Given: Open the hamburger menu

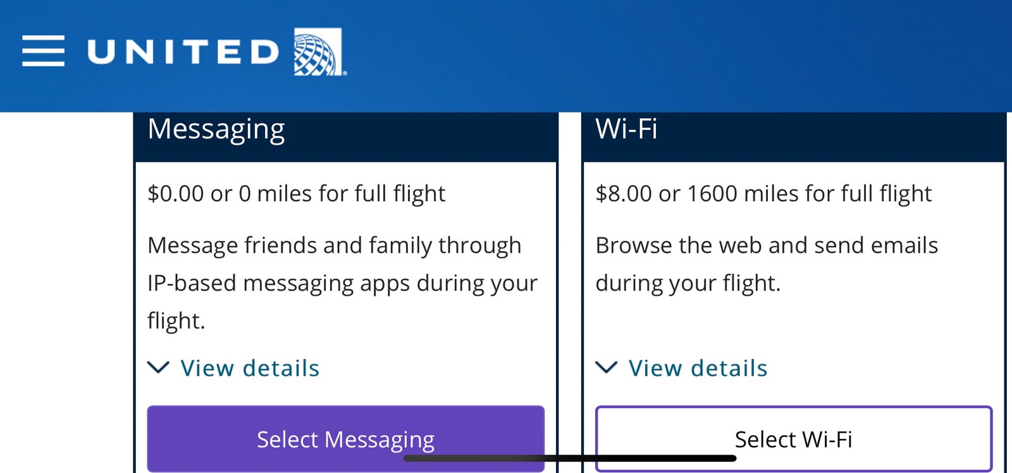Looking at the screenshot, I should (x=43, y=51).
